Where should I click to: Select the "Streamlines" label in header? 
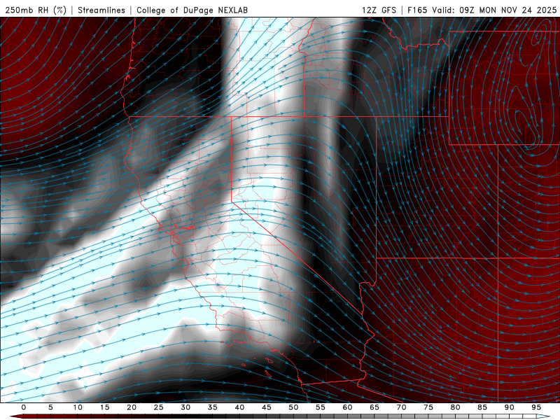[101, 10]
